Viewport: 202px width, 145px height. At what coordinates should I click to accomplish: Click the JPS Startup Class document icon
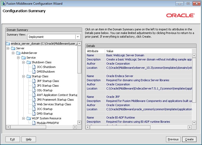tap(34, 86)
